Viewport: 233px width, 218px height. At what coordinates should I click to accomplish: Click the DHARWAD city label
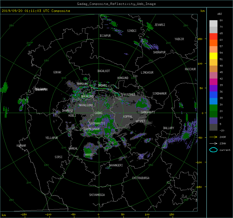pos(67,111)
